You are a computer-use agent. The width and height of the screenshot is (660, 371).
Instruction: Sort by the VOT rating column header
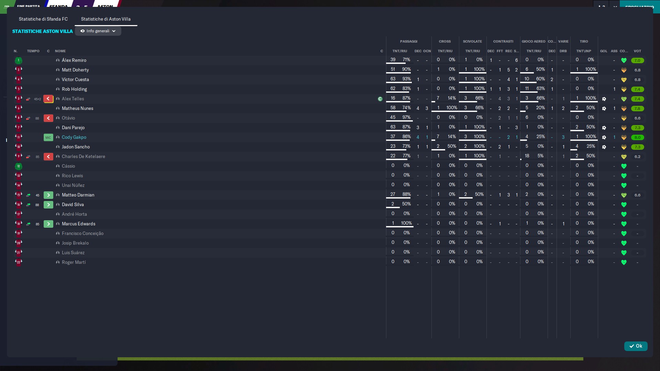click(x=637, y=51)
